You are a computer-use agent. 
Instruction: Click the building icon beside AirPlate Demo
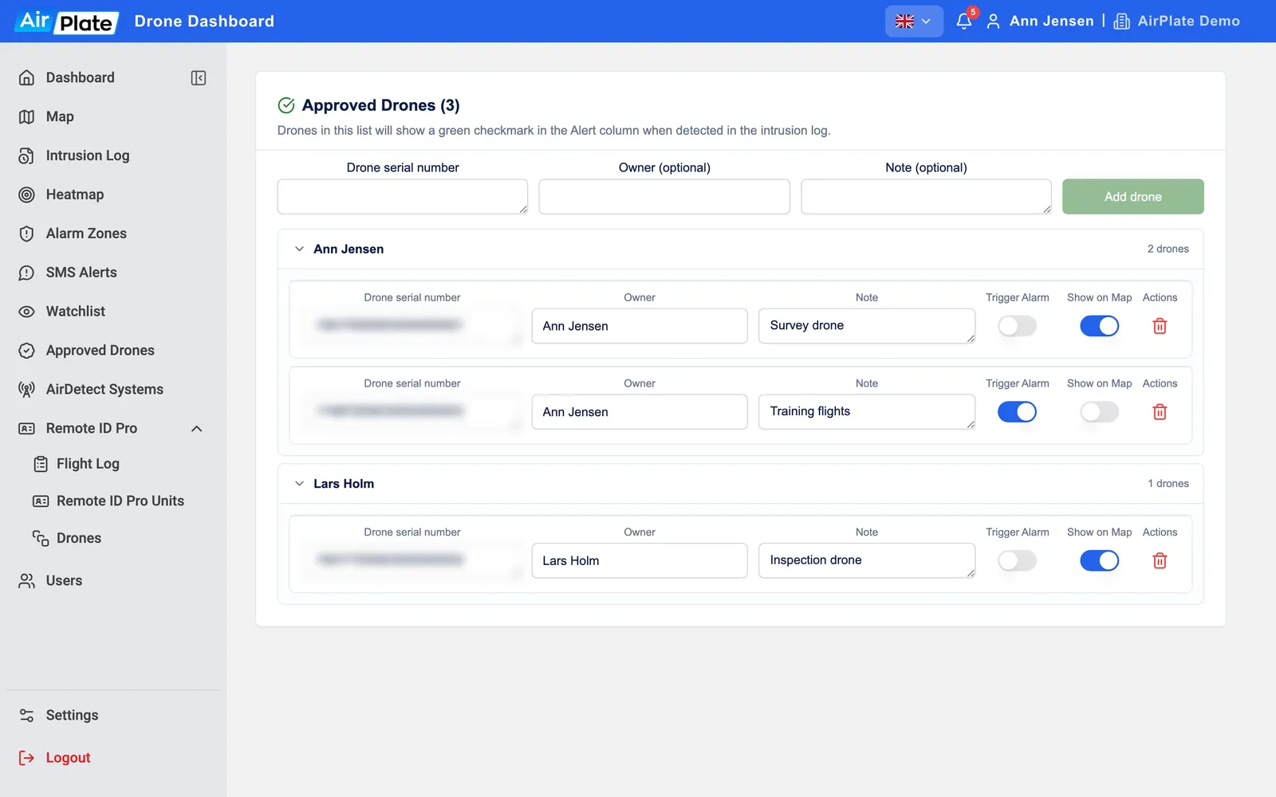1121,22
